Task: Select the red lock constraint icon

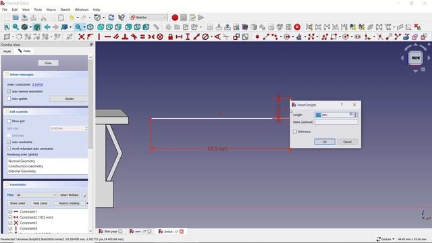Action: click(170, 36)
